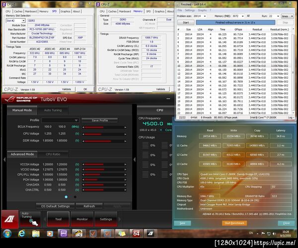Adjust the DDR Voltage slider bar
This screenshot has height=248, width=298.
pos(104,141)
